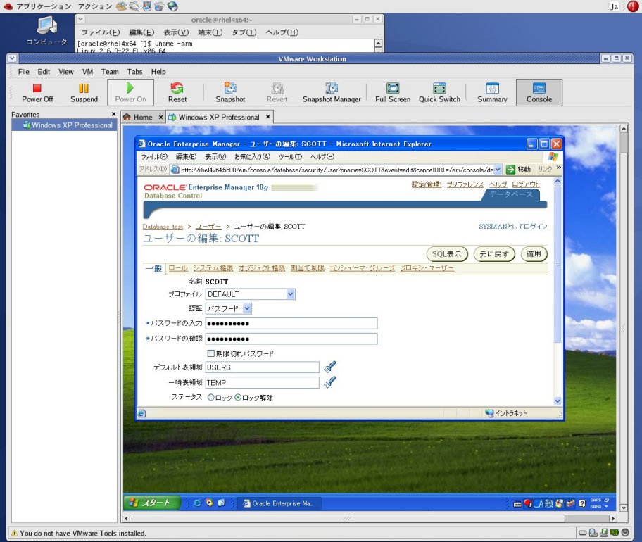
Task: Open the Home tab house icon
Action: 127,117
